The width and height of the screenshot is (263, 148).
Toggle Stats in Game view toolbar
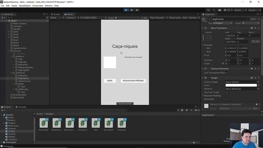[185, 18]
